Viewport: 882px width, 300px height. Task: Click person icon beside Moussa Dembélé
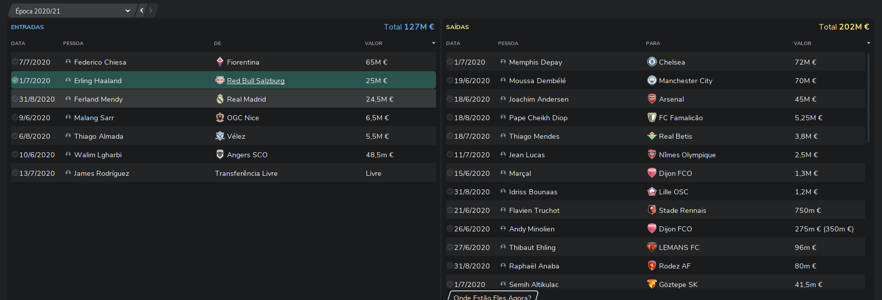503,80
